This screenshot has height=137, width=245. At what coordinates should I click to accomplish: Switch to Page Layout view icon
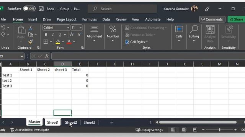click(184, 130)
